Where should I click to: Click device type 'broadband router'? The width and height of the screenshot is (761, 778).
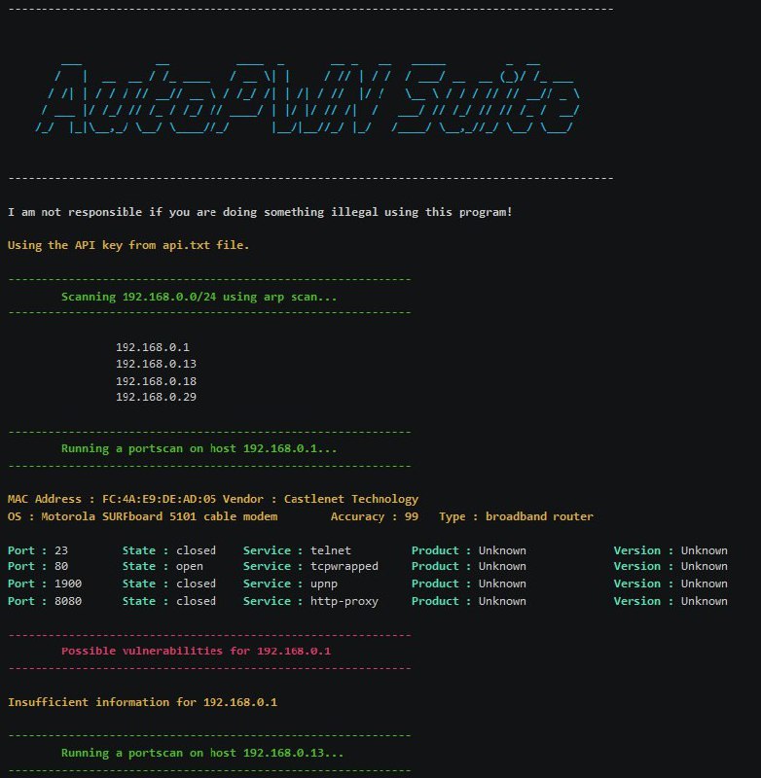tap(539, 516)
